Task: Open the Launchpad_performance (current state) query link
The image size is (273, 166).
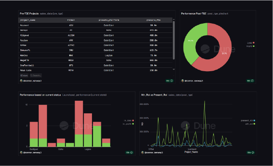Action: 84,95
